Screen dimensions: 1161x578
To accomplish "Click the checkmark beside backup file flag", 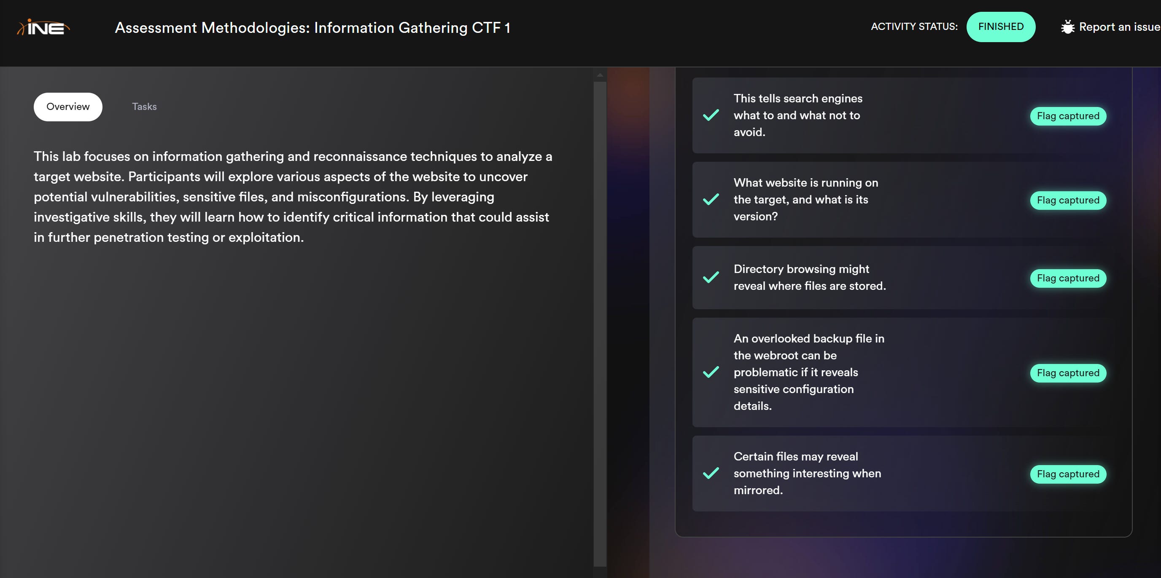I will 711,372.
